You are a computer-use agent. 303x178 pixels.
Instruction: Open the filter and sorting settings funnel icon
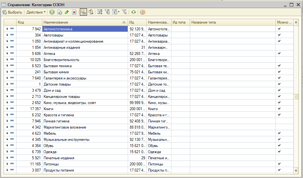pyautogui.click(x=100, y=12)
